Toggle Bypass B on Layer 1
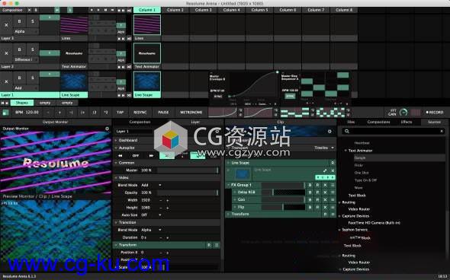 [x=19, y=78]
